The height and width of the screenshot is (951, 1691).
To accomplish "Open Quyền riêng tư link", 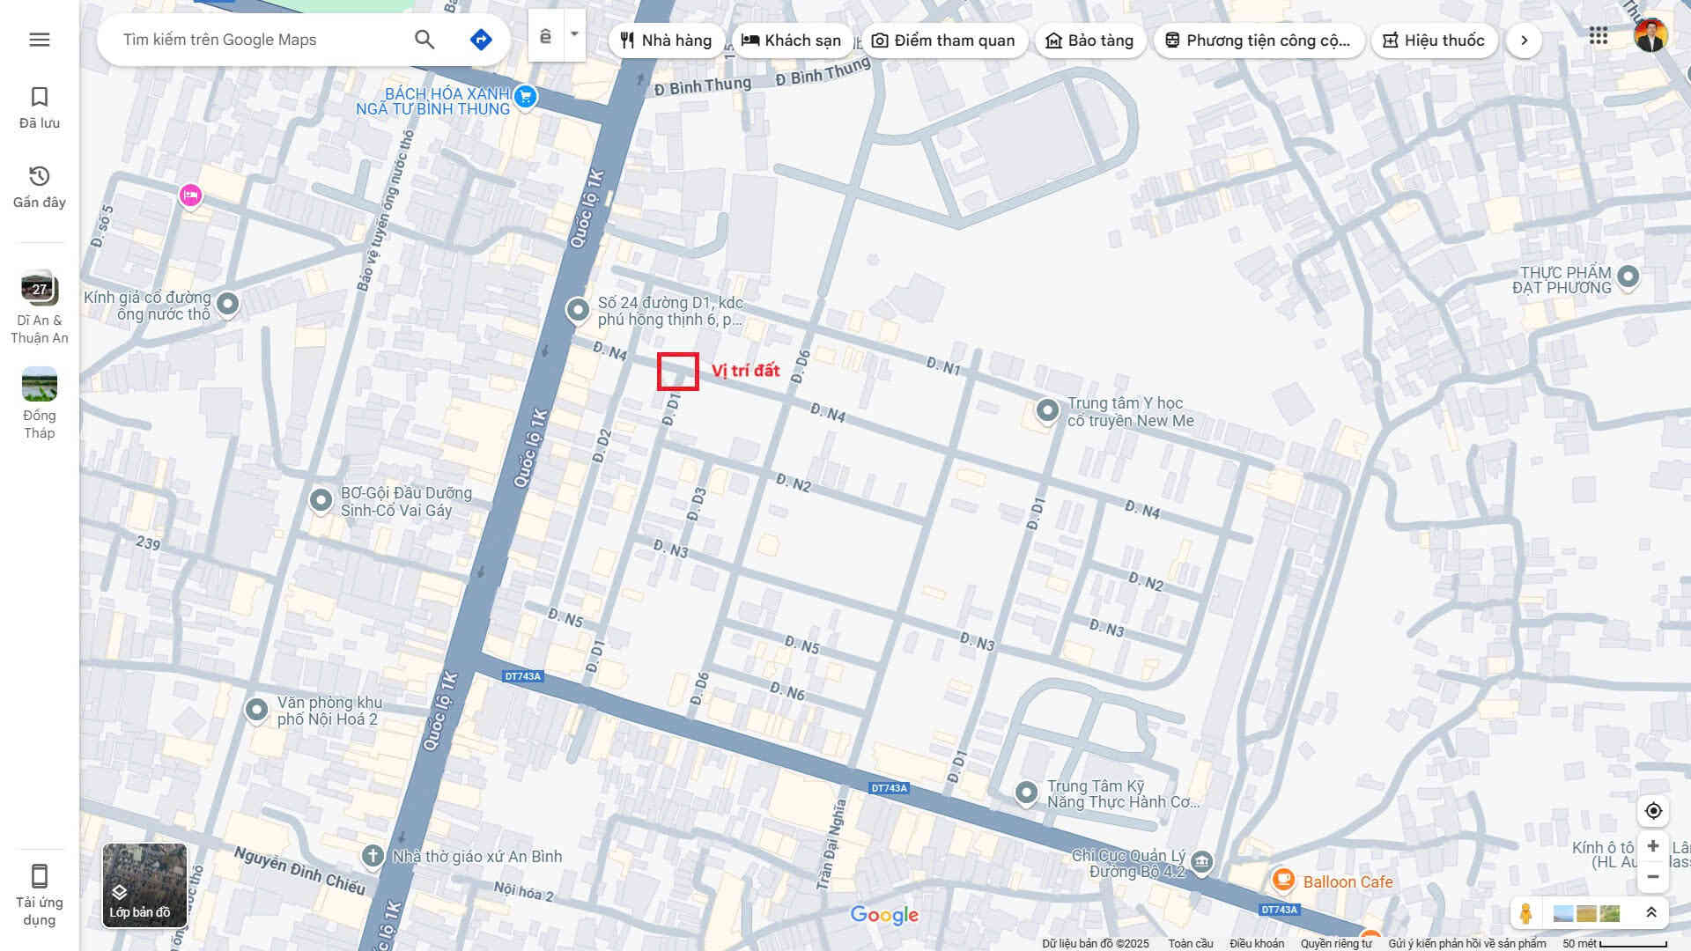I will point(1336,943).
